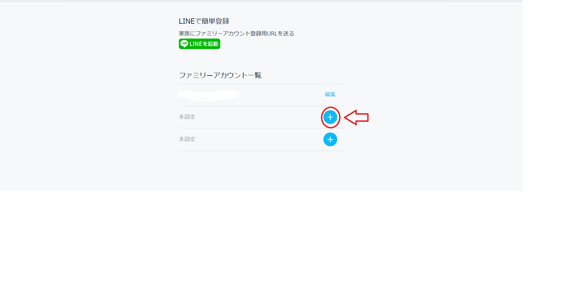Click the ファミリーアカウント一覧 heading
Image resolution: width=572 pixels, height=297 pixels.
(x=220, y=75)
